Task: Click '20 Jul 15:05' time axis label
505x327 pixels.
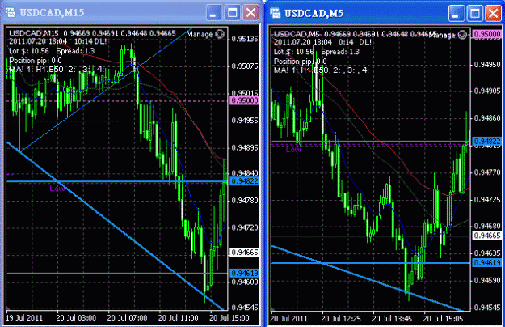Action: 443,319
